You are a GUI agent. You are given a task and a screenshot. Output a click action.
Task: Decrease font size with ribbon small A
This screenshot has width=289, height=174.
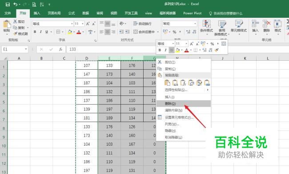[94, 24]
